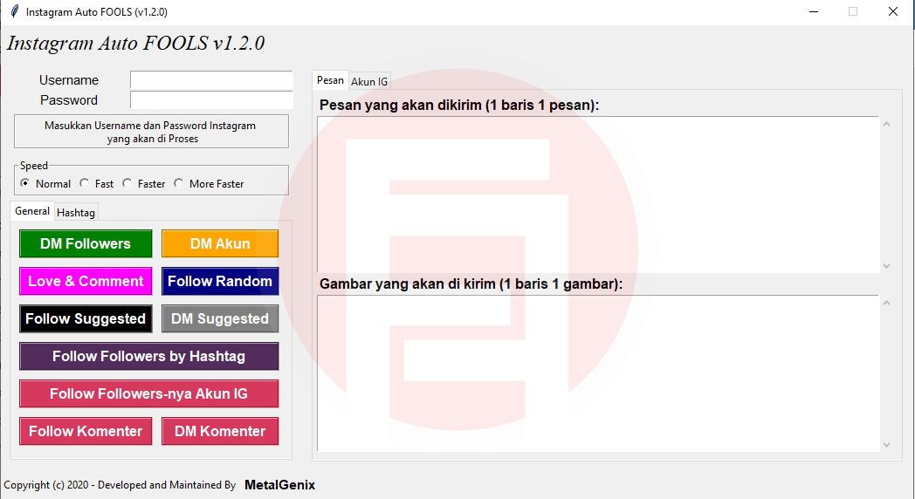
Task: Click Follow Followers-nya Akun IG button
Action: click(x=148, y=393)
